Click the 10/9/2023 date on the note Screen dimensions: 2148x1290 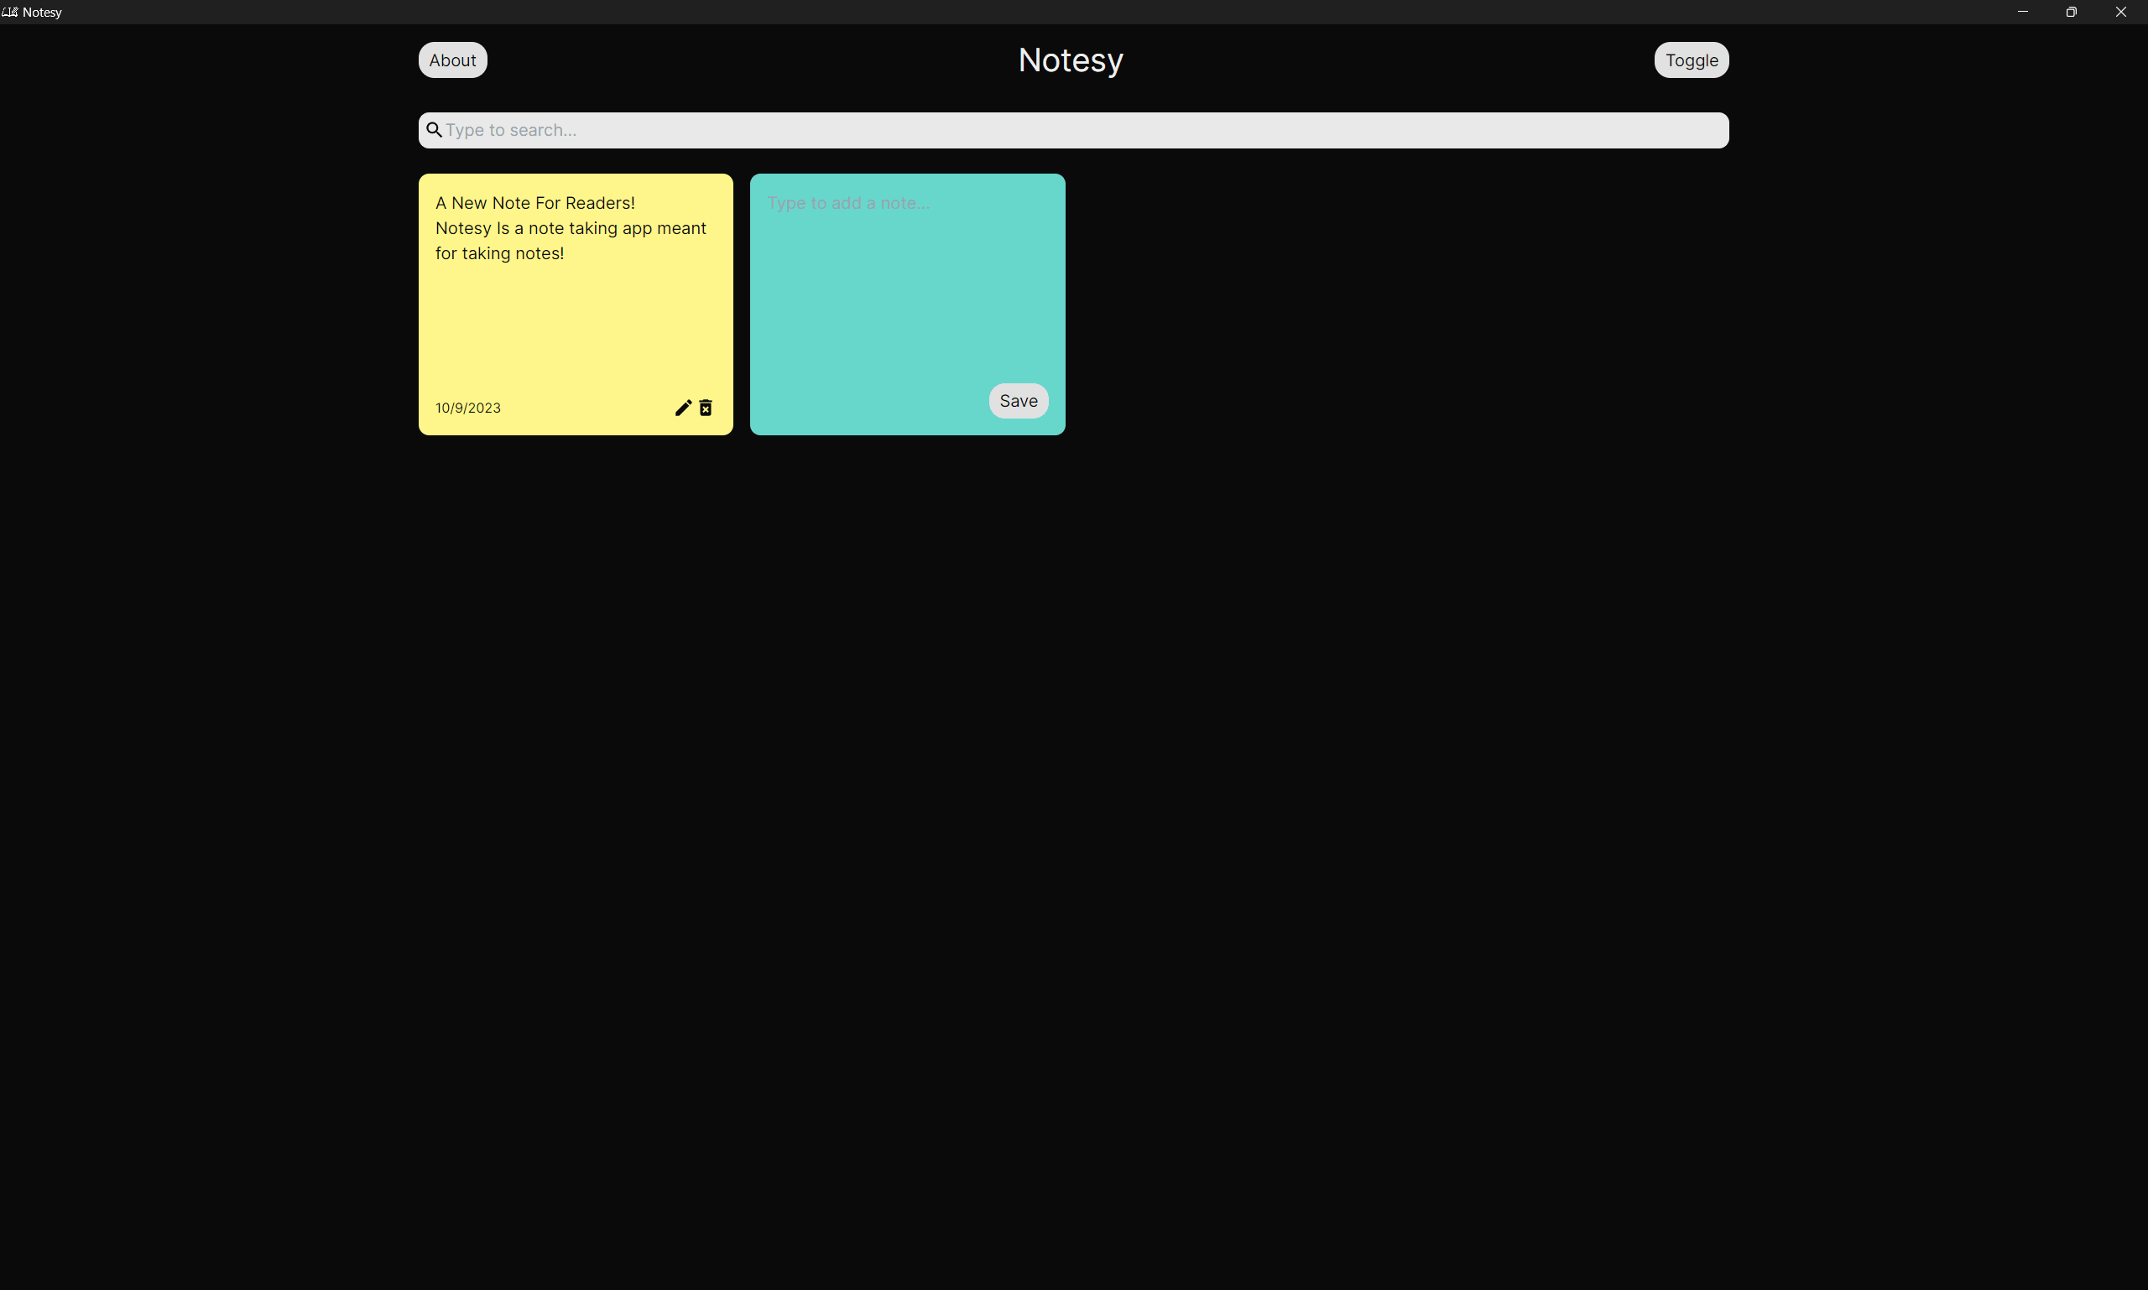pos(468,408)
